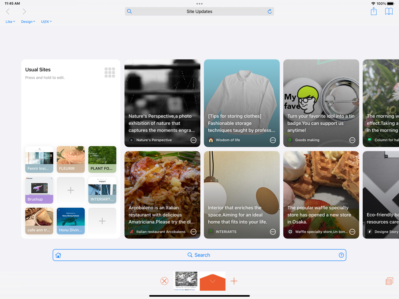This screenshot has height=299, width=399.
Task: Open the help question mark icon
Action: click(341, 255)
